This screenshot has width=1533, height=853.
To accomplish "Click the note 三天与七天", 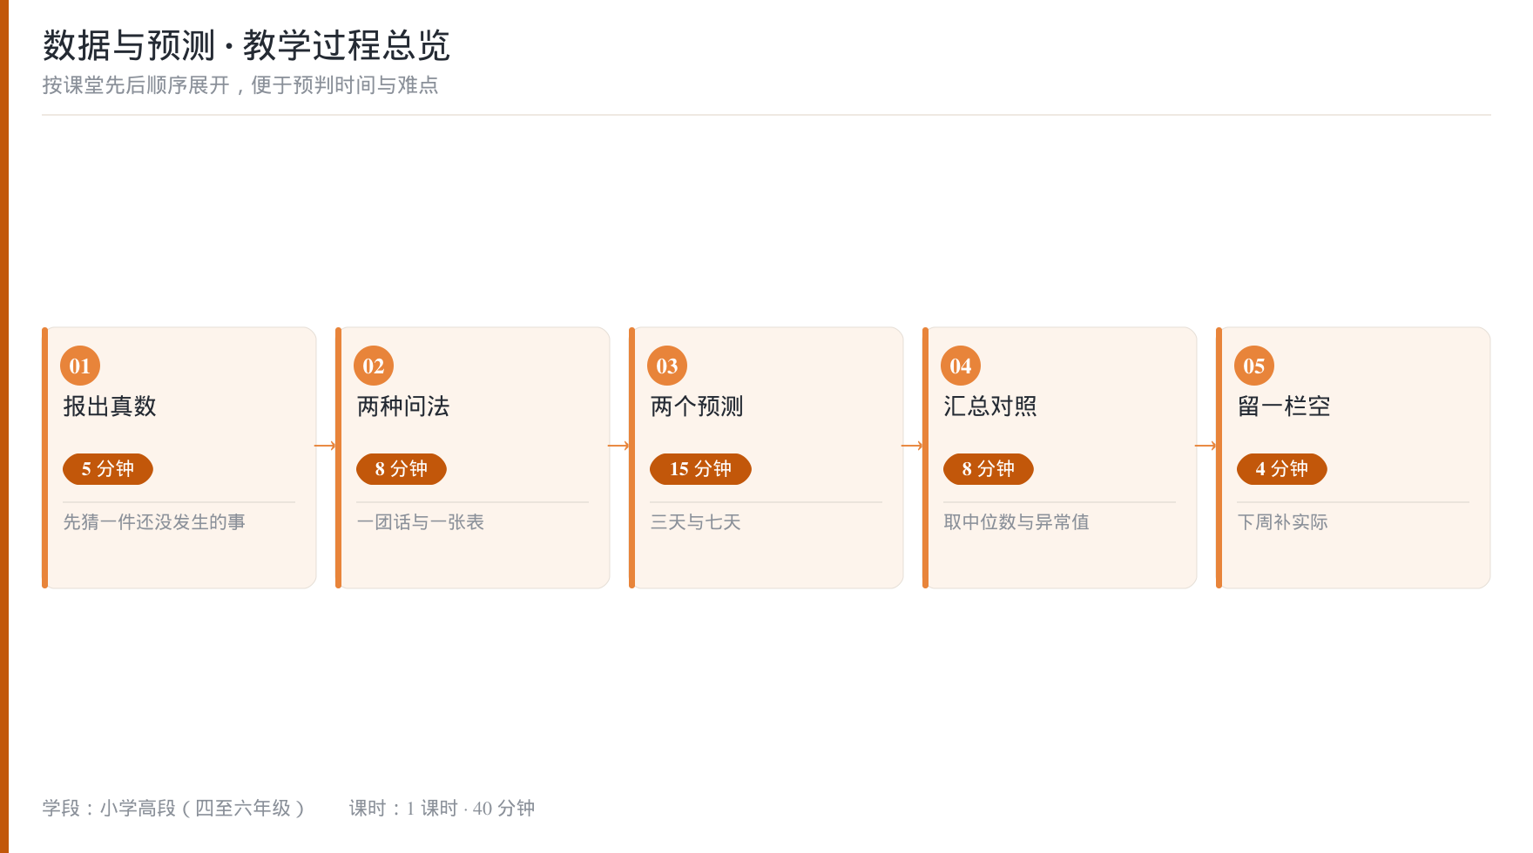I will [696, 522].
